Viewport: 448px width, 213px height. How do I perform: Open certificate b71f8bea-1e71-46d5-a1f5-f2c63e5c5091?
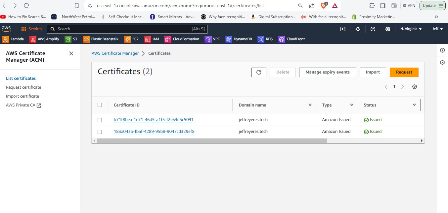pos(154,120)
